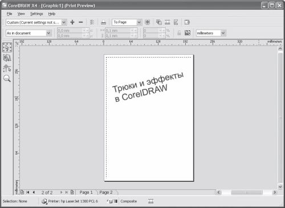Click the Full Screen icon beside zoom box
This screenshot has width=285, height=208.
coord(147,22)
